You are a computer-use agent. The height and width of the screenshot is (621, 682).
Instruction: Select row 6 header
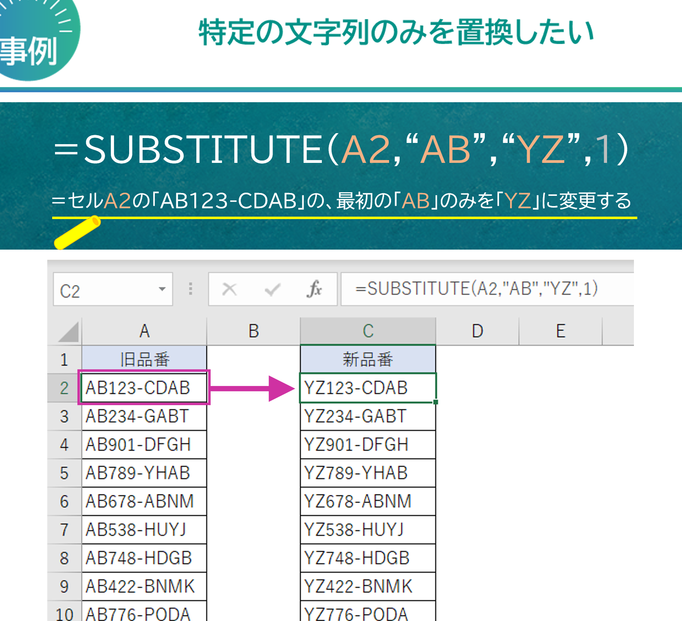(x=64, y=501)
